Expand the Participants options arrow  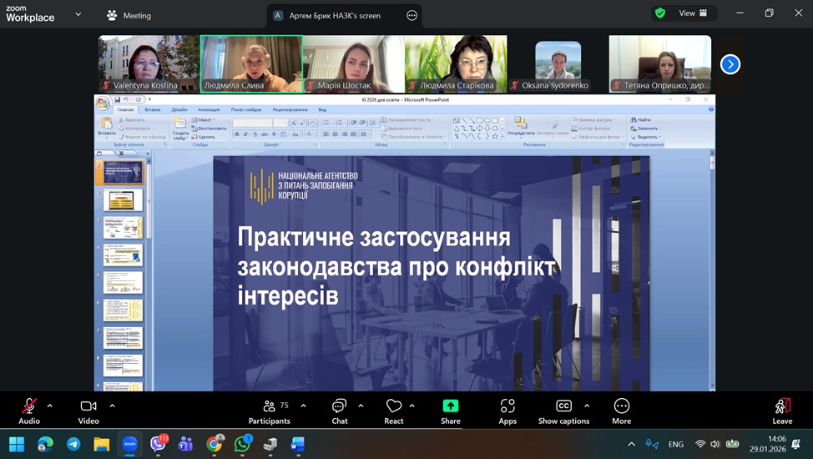[303, 406]
